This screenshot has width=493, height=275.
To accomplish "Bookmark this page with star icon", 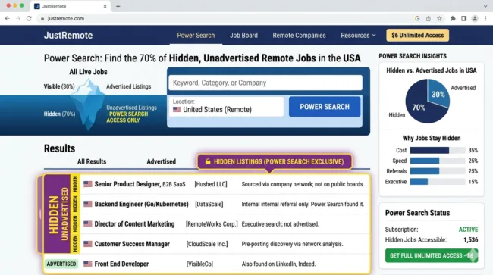I will (x=439, y=18).
